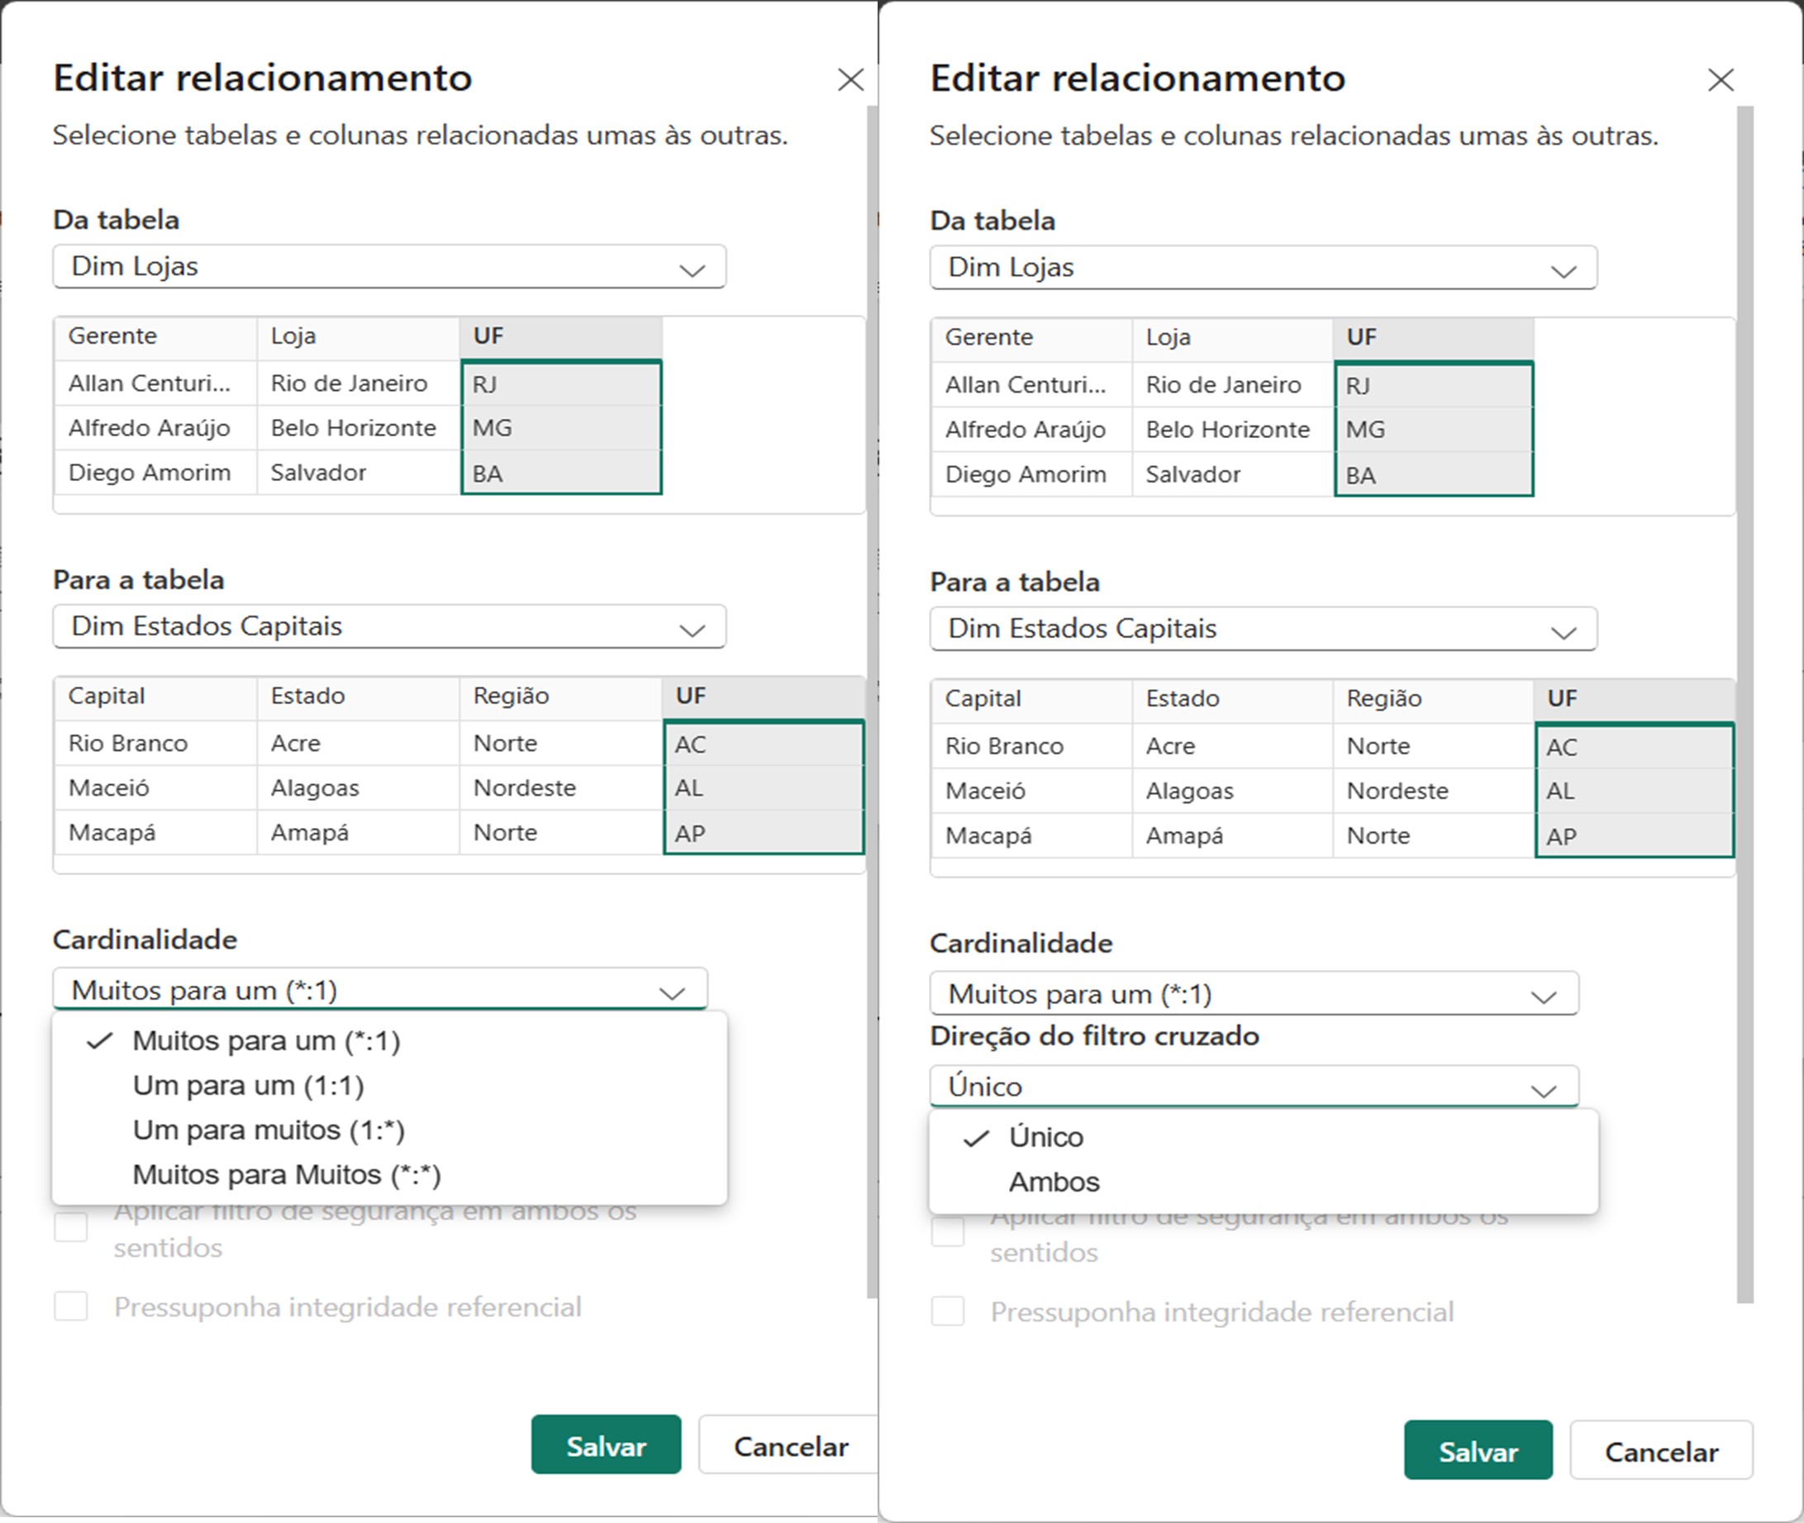1804x1523 pixels.
Task: Close the right Editar relacionamento dialog
Action: click(x=1721, y=80)
